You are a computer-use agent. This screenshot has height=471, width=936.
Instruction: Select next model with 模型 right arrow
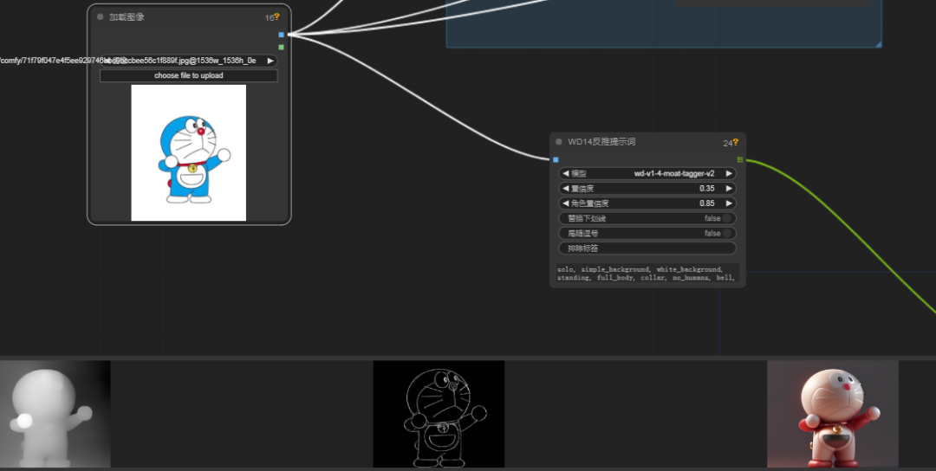point(729,173)
